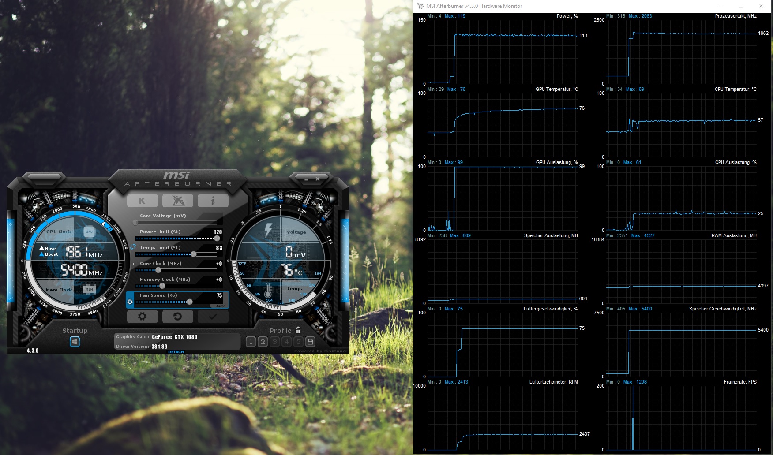Image resolution: width=773 pixels, height=455 pixels.
Task: Toggle the Fan Speed Auto button
Action: coord(221,306)
